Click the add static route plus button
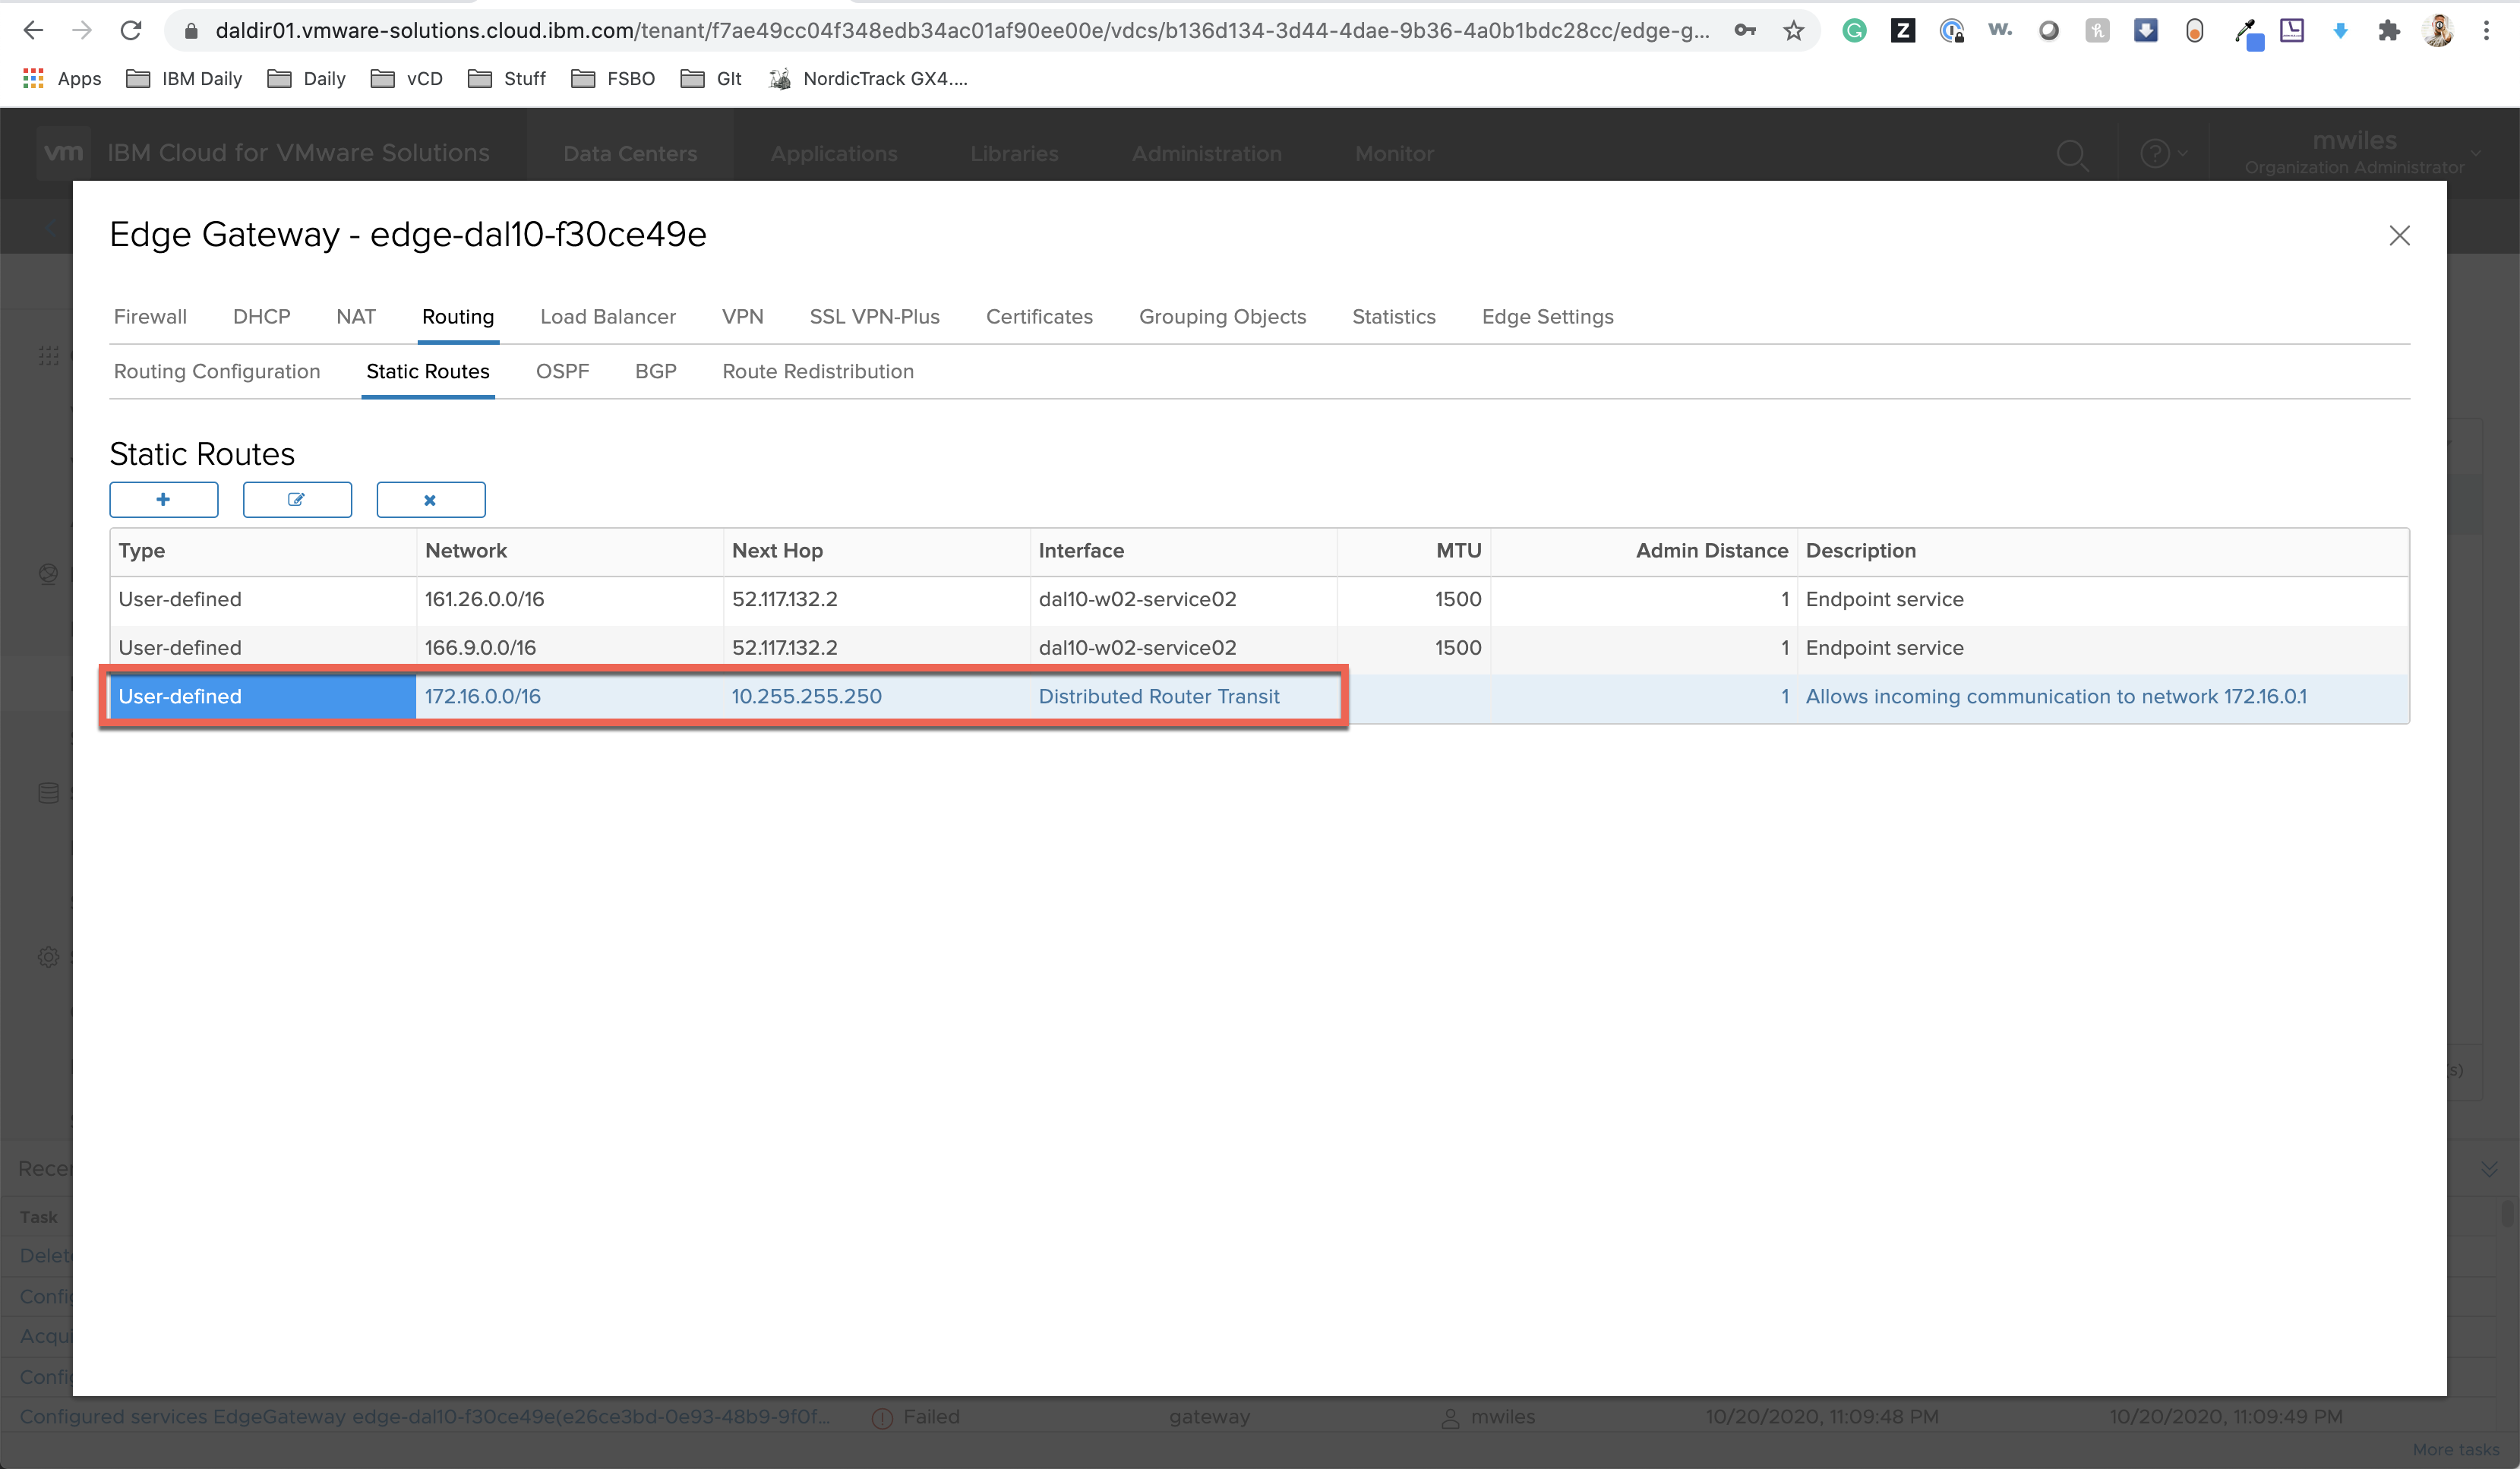 [163, 499]
